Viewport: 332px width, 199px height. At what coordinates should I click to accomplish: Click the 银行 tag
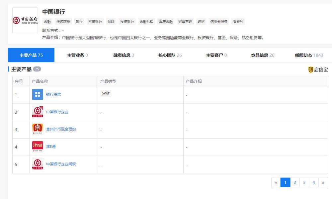tap(79, 22)
